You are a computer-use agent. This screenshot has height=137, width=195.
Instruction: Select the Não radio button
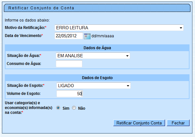coord(74,108)
